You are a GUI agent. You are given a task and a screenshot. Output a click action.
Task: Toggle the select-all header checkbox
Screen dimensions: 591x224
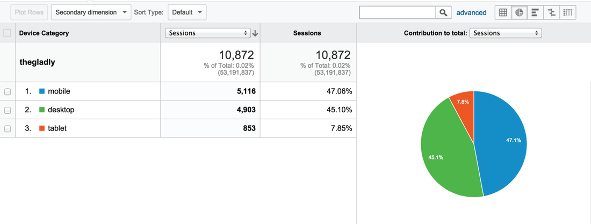click(x=8, y=33)
